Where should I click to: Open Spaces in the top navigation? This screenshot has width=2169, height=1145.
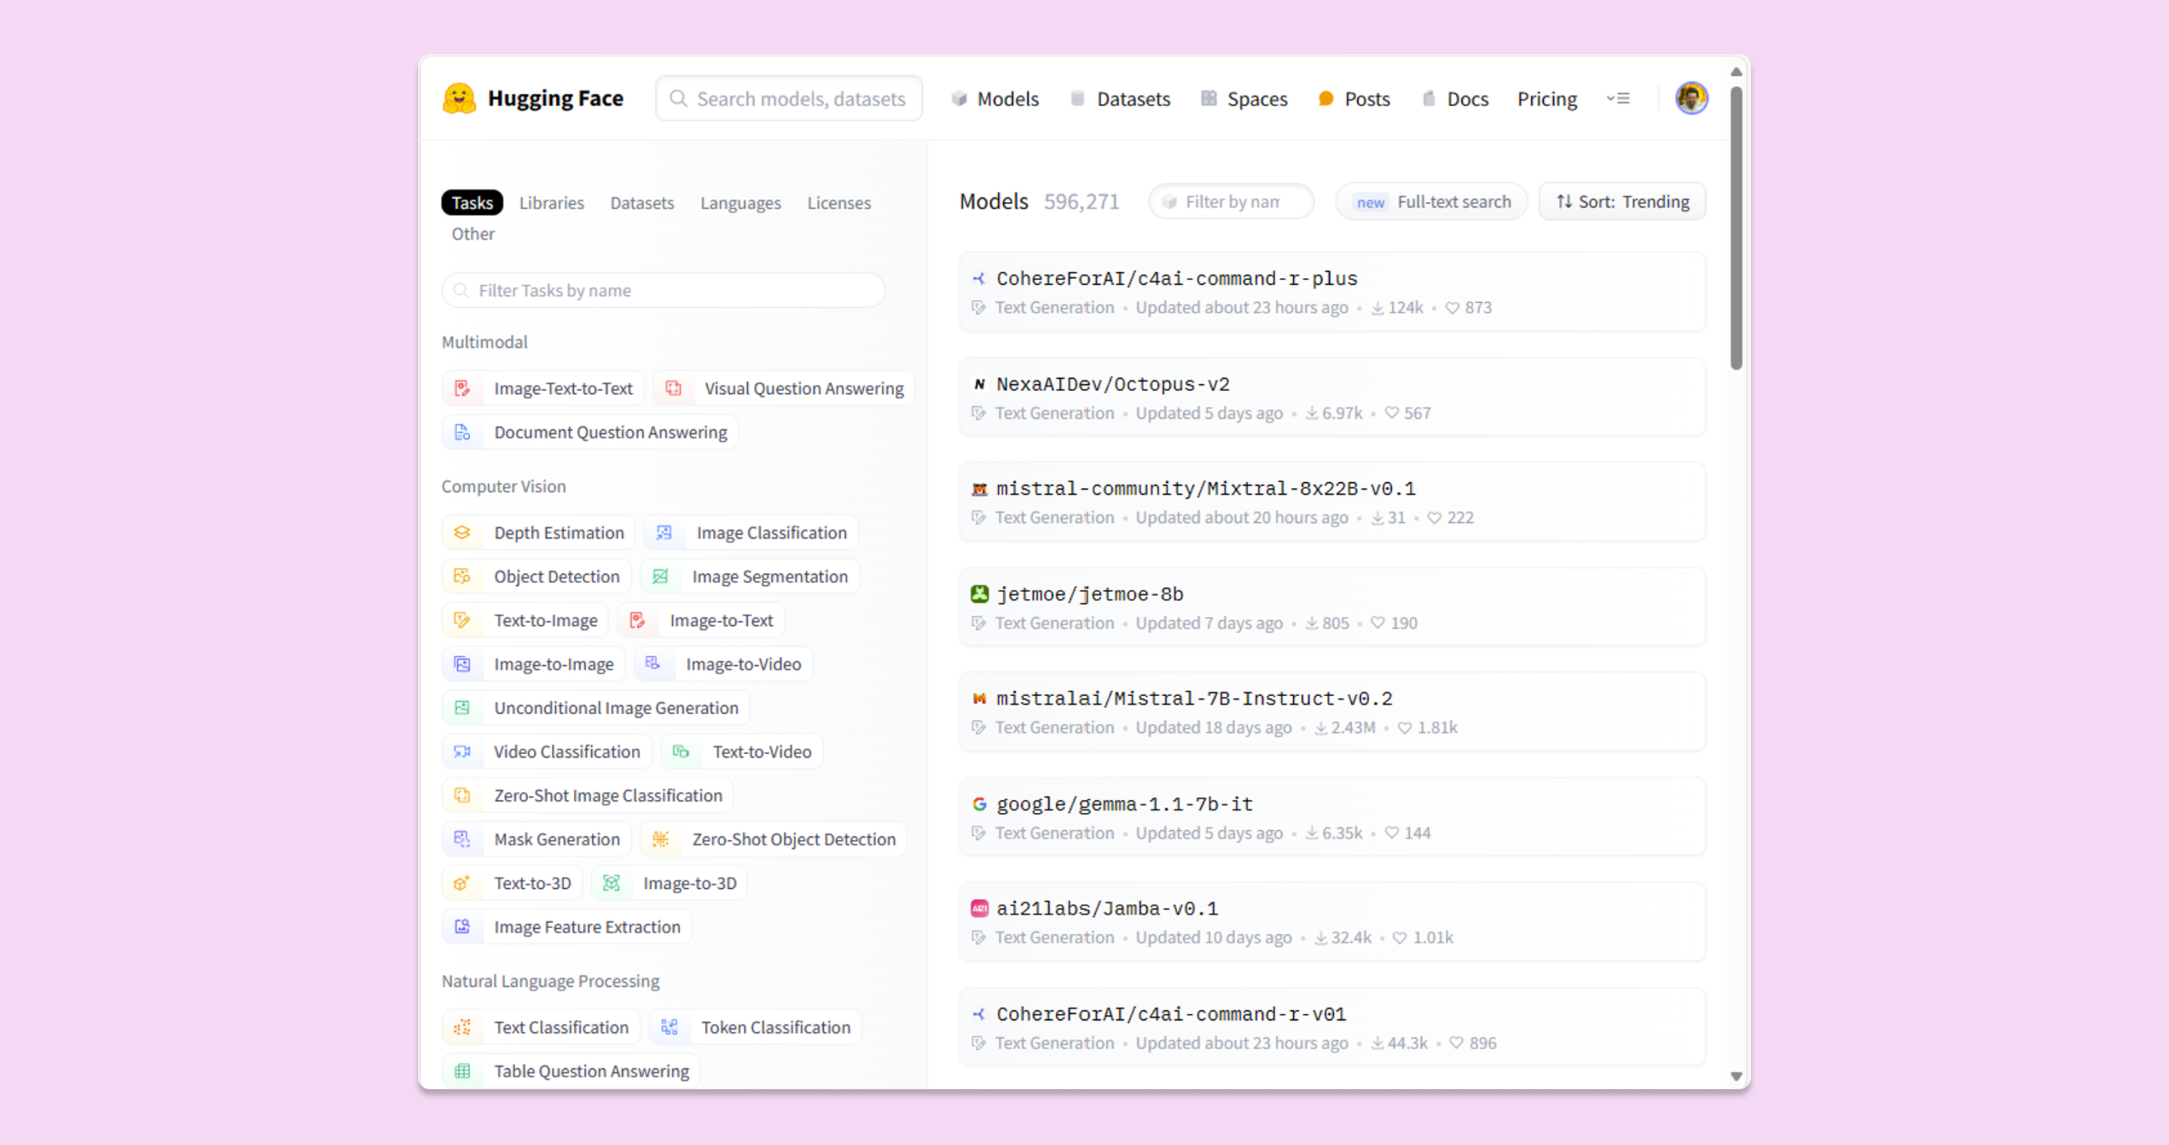(1244, 99)
